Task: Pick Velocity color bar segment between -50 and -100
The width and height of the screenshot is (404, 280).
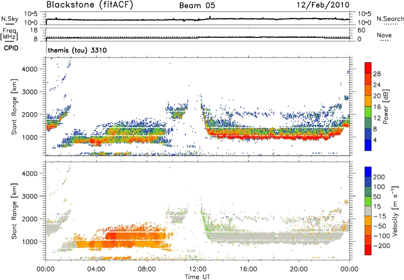Action: [x=368, y=230]
